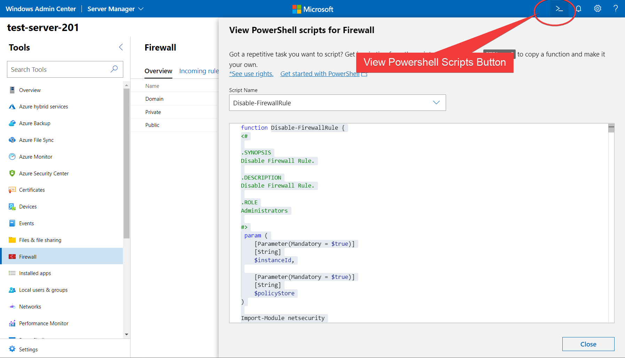Expand the Server Manager dropdown

pos(116,9)
